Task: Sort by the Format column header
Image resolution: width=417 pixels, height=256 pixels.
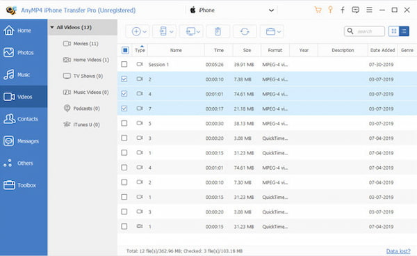Action: [275, 50]
